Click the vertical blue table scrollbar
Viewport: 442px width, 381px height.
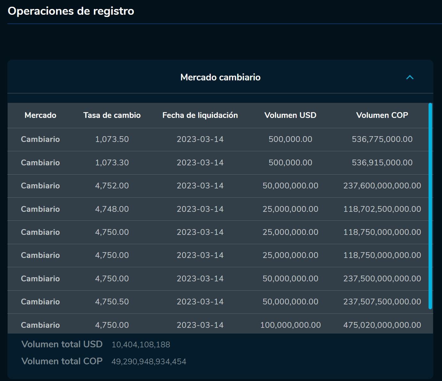coord(430,206)
